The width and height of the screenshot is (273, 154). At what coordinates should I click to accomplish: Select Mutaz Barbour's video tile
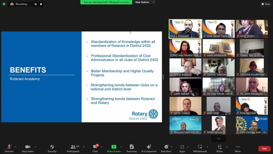pos(186,67)
